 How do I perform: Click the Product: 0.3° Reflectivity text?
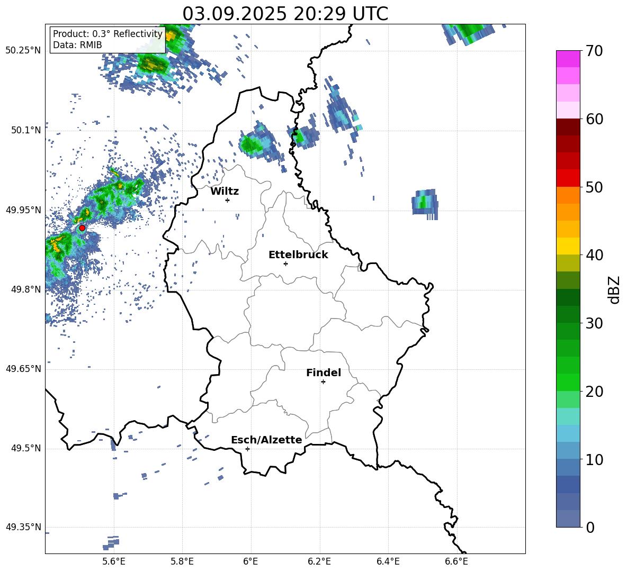[108, 33]
